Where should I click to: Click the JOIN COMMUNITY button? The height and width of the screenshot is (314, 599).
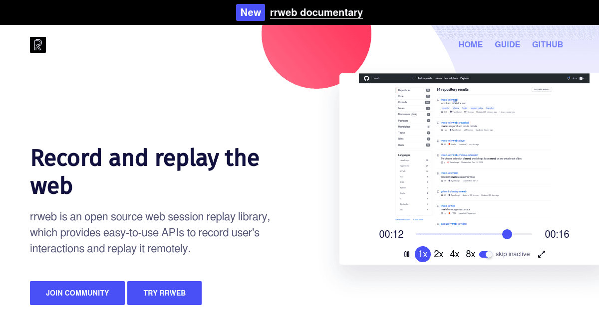(x=77, y=293)
